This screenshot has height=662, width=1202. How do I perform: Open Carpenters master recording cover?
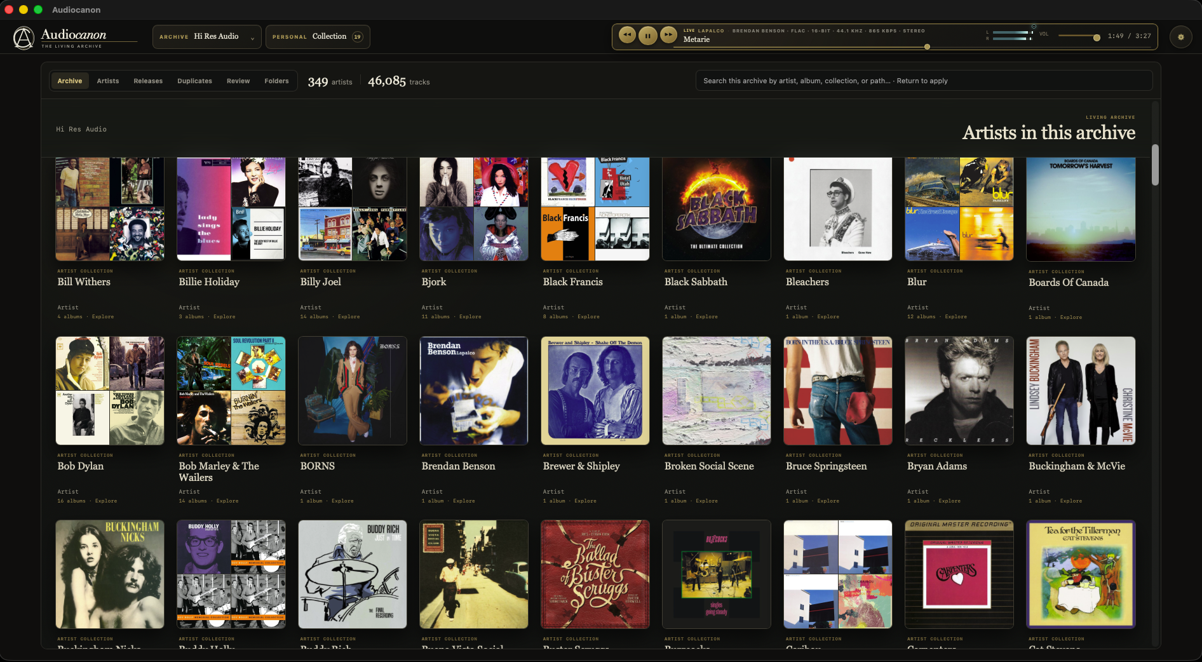click(959, 574)
